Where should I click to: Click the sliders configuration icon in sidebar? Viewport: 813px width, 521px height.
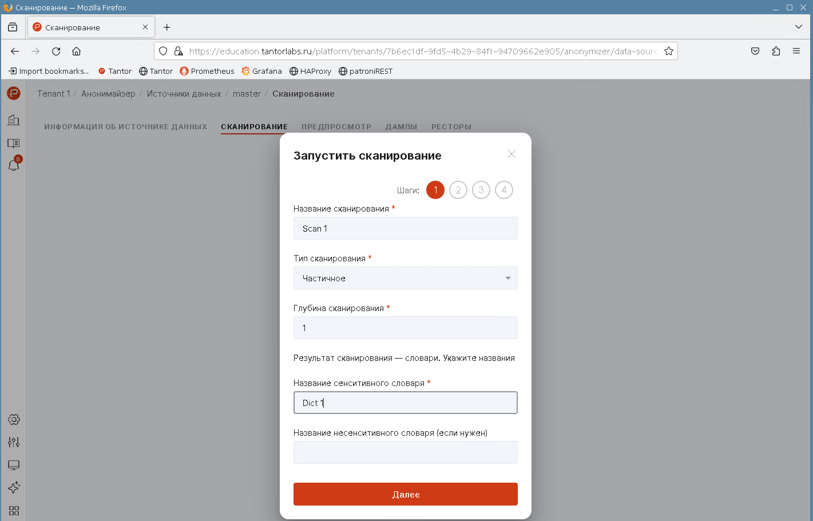pos(14,442)
